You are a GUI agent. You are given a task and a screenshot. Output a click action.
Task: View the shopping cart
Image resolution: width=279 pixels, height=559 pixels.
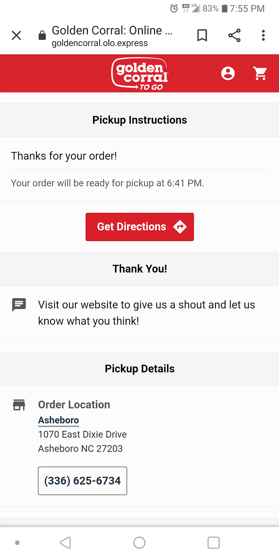(260, 73)
